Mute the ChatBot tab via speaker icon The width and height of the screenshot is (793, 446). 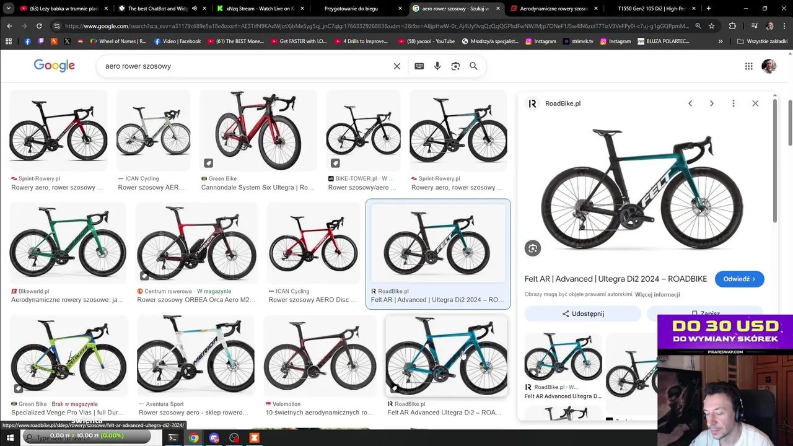tap(194, 9)
